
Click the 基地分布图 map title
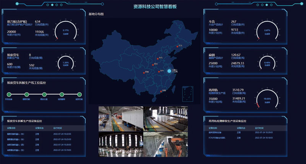(x=96, y=14)
